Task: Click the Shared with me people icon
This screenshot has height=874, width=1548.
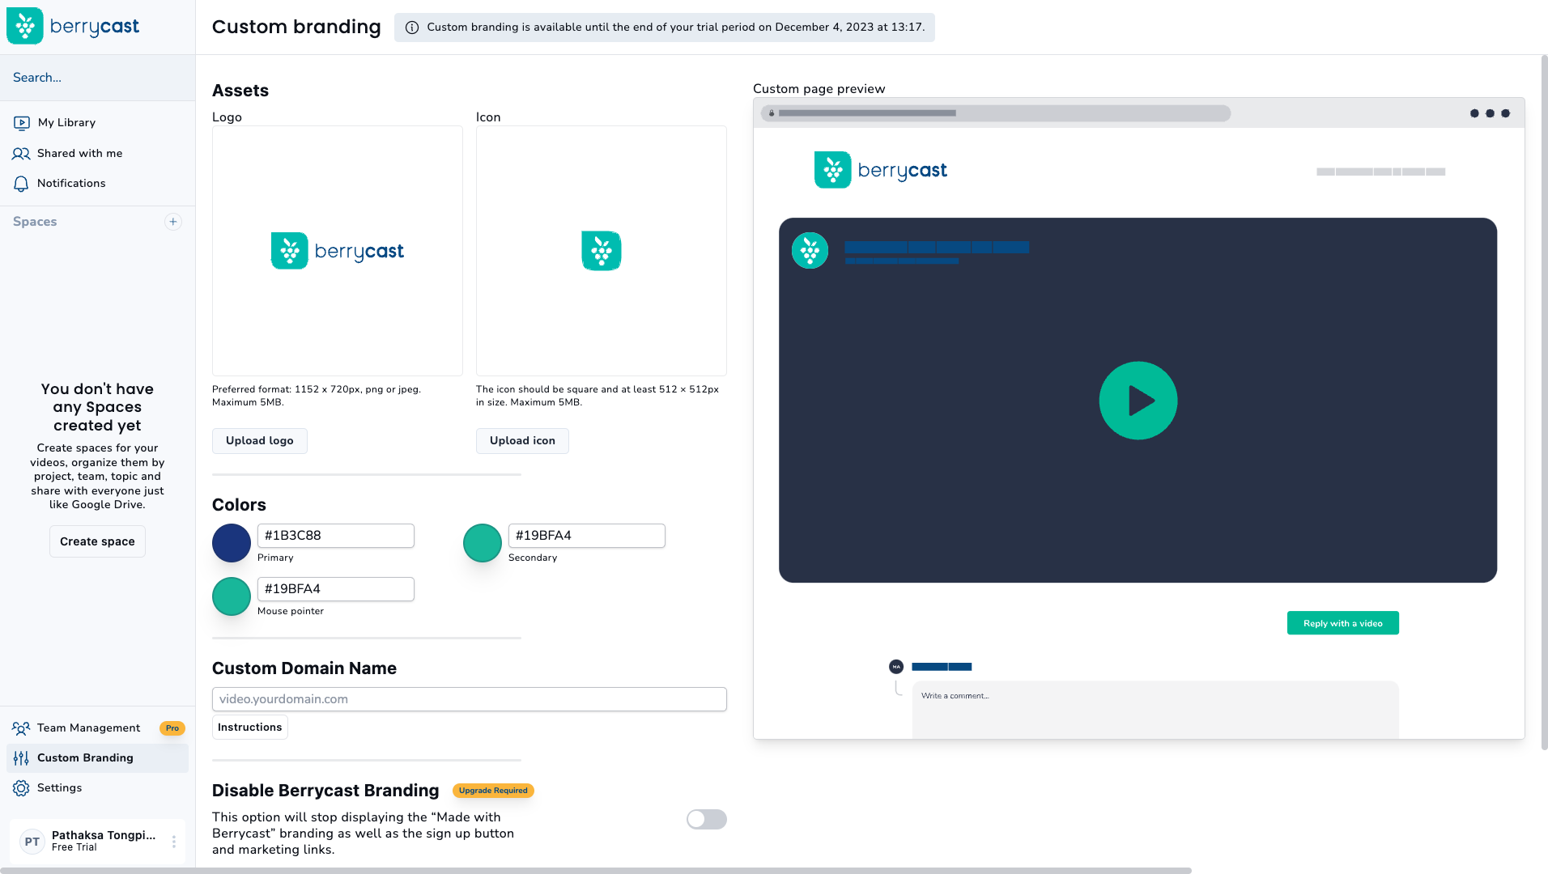Action: point(21,154)
